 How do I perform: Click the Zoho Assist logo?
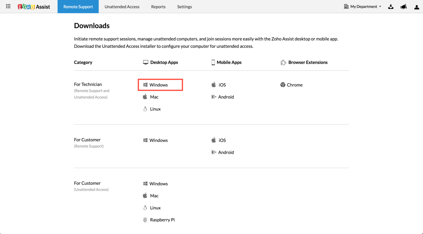point(34,7)
